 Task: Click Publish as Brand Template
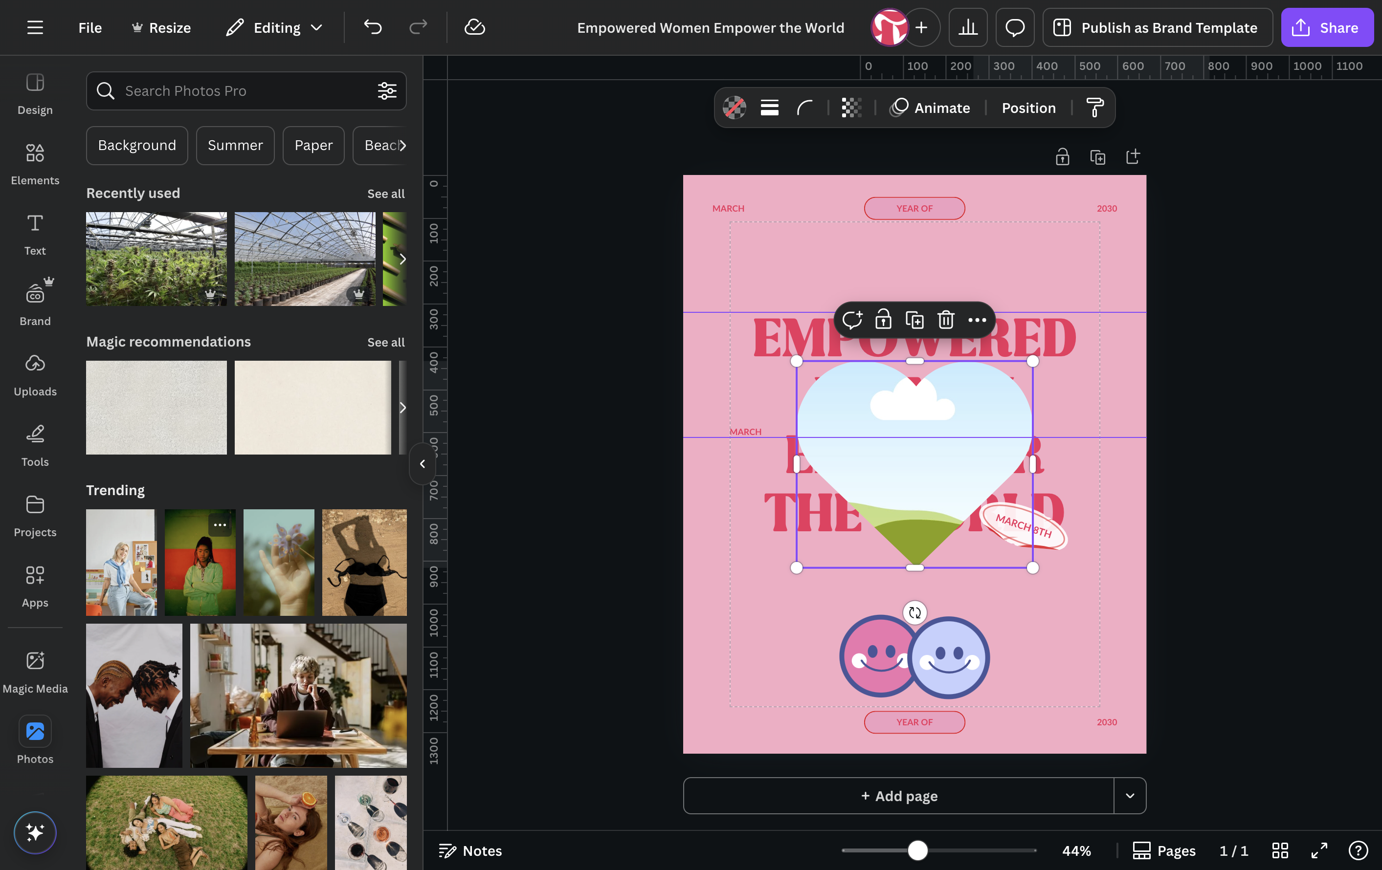click(1157, 27)
